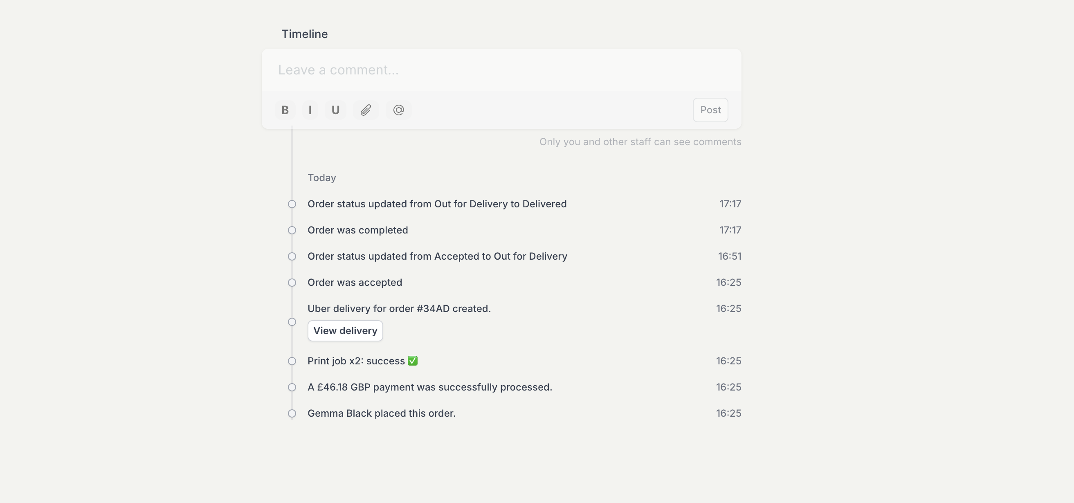
Task: Click into Leave a comment field
Action: pyautogui.click(x=500, y=70)
